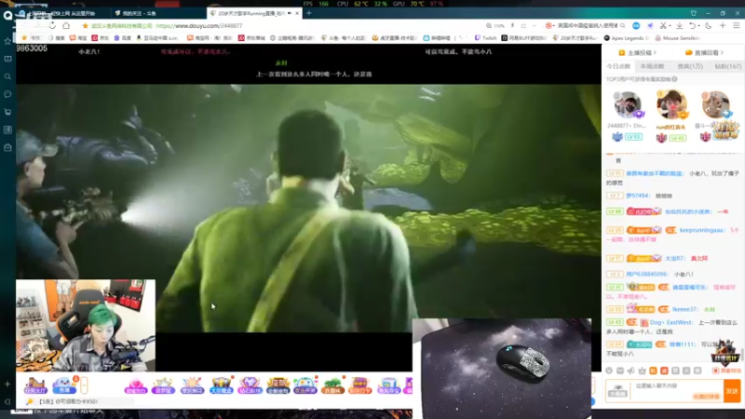Image resolution: width=745 pixels, height=419 pixels.
Task: Open the sidebar chat bubble icon
Action: [7, 94]
